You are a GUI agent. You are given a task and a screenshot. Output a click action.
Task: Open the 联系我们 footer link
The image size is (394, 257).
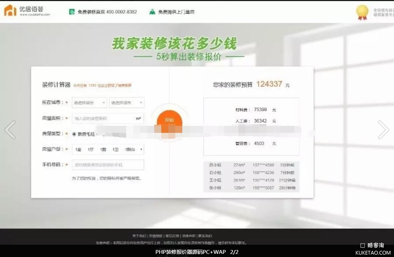205,236
